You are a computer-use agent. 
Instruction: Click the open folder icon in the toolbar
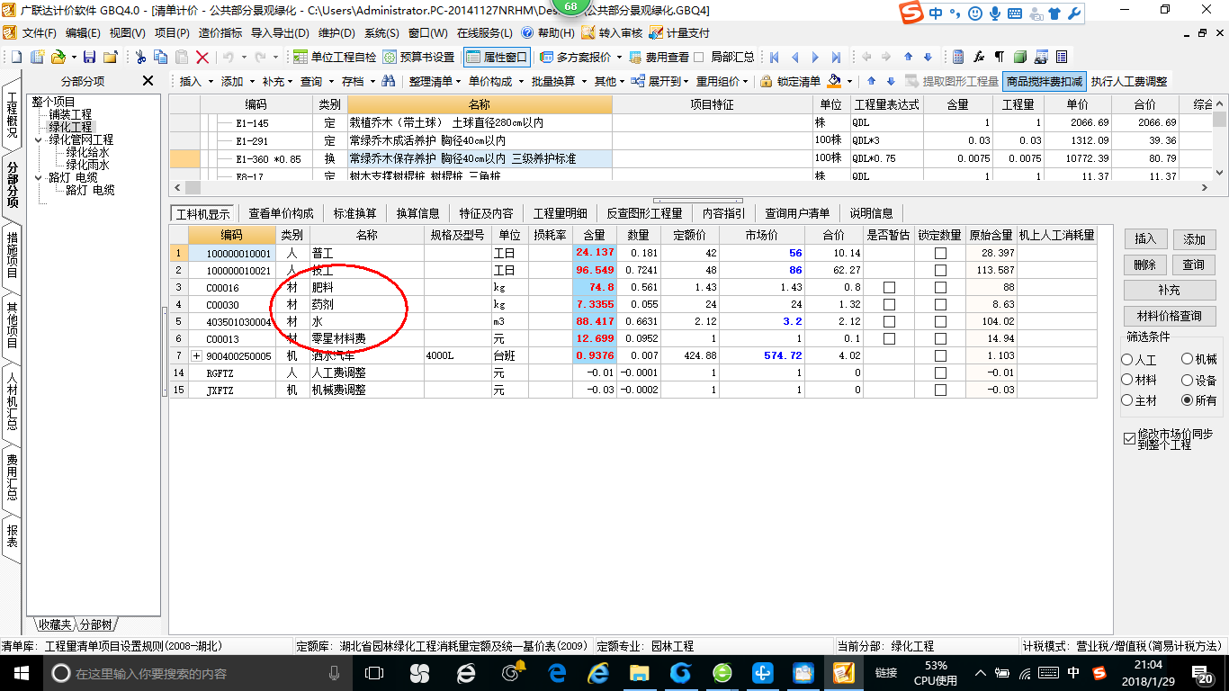(x=58, y=57)
